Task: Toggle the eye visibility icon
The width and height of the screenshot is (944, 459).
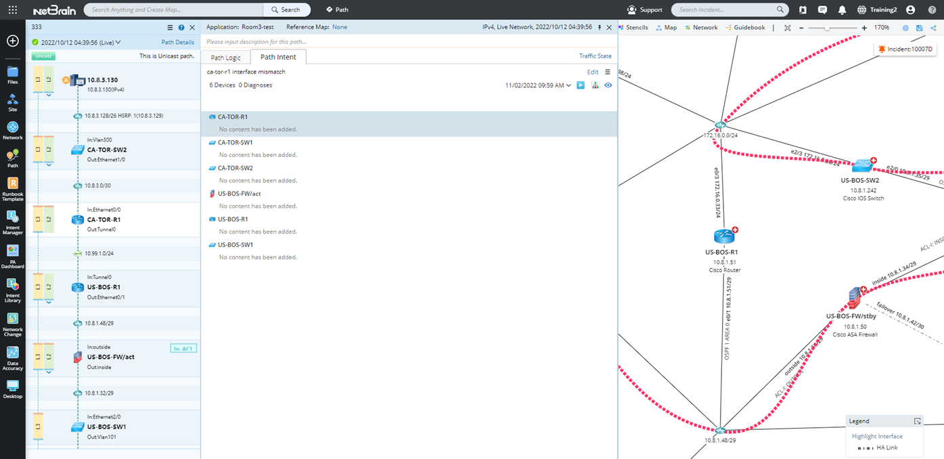Action: coord(608,85)
